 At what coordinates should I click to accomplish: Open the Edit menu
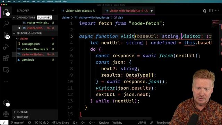pyautogui.click(x=19, y=1)
